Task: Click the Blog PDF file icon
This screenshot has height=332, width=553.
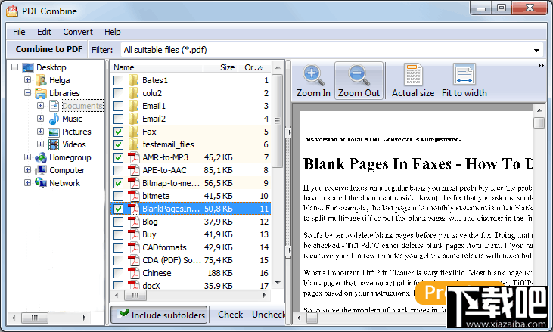Action: (133, 222)
